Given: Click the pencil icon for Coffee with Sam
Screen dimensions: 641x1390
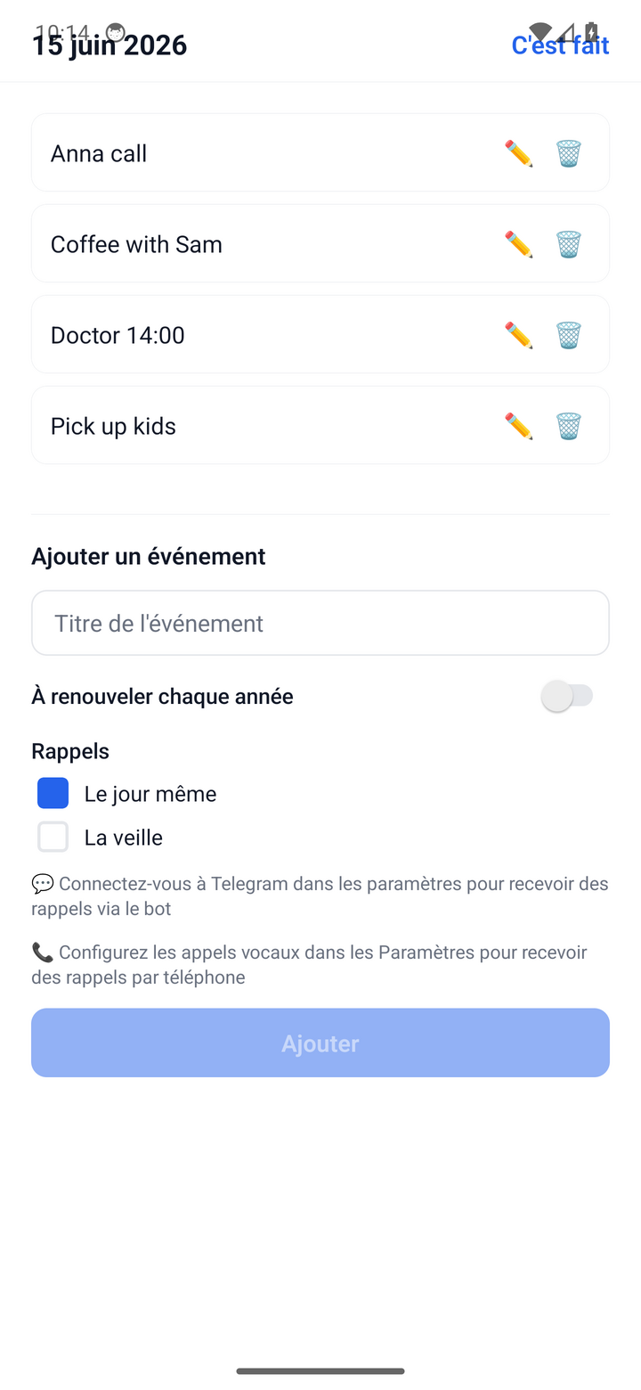Looking at the screenshot, I should (518, 244).
